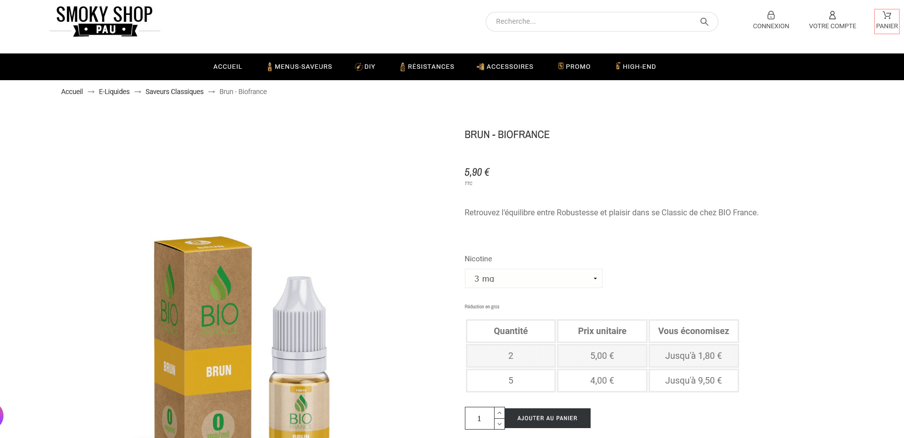Decrease quantity with the down arrow
This screenshot has height=438, width=904.
click(500, 424)
